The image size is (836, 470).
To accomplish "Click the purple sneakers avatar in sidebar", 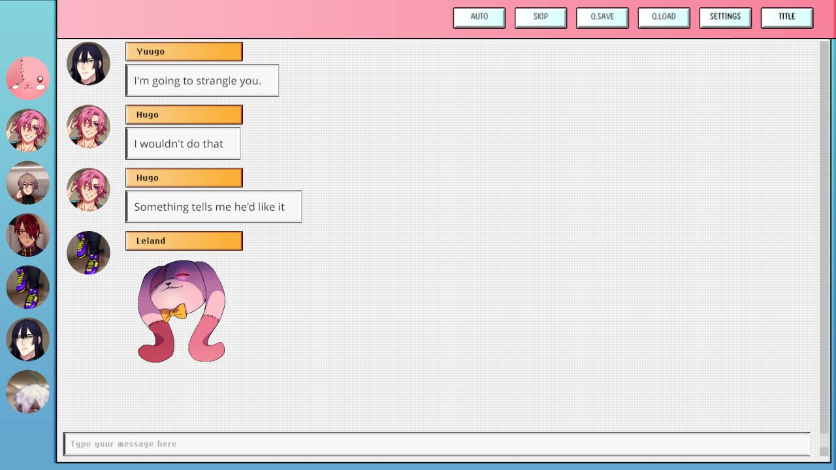I will 28,287.
